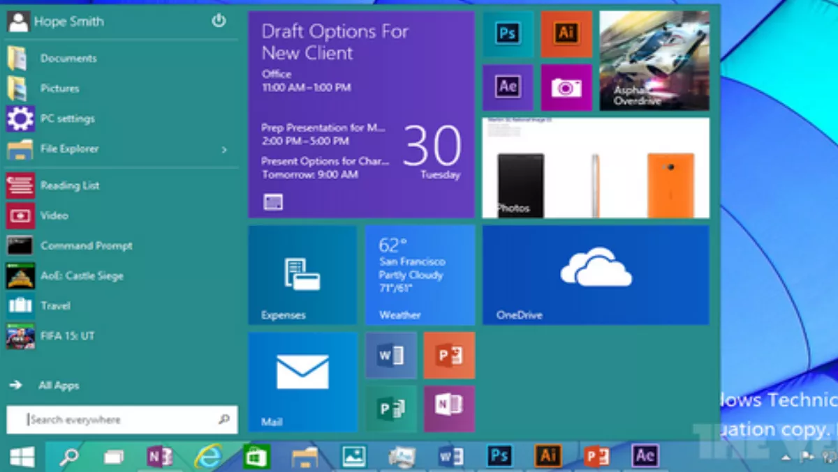Open Task View on the taskbar

pyautogui.click(x=114, y=457)
